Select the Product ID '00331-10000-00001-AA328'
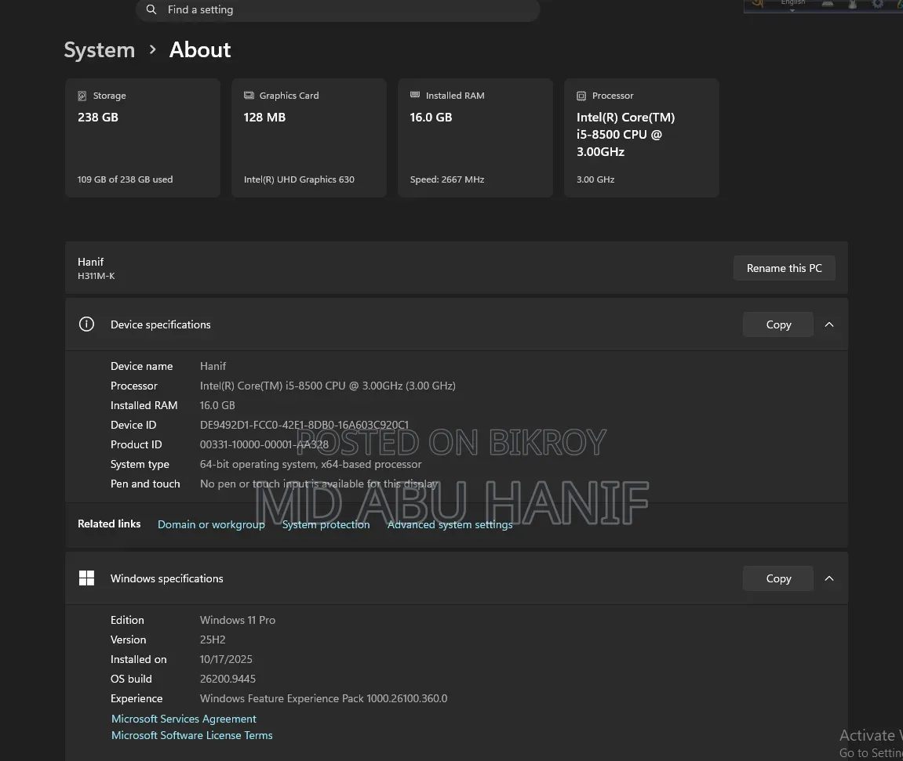 (x=264, y=444)
